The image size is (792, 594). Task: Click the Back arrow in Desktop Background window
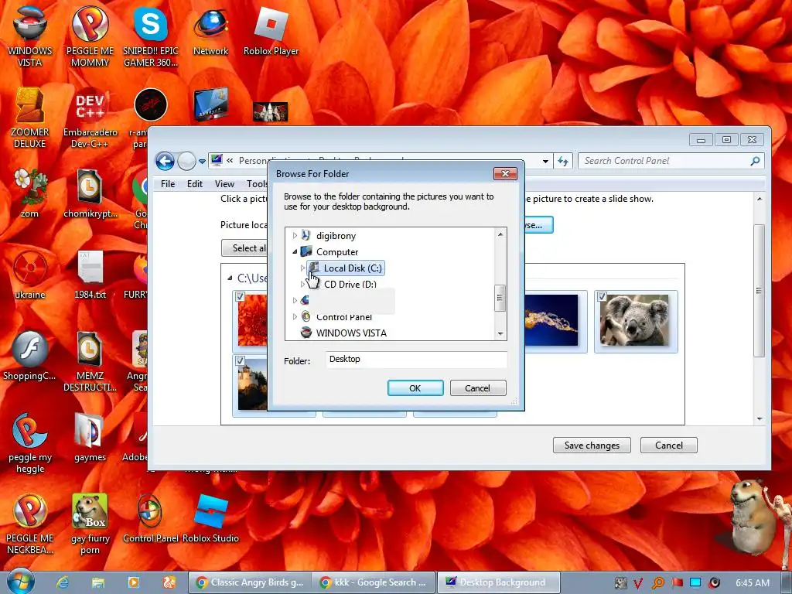coord(165,161)
